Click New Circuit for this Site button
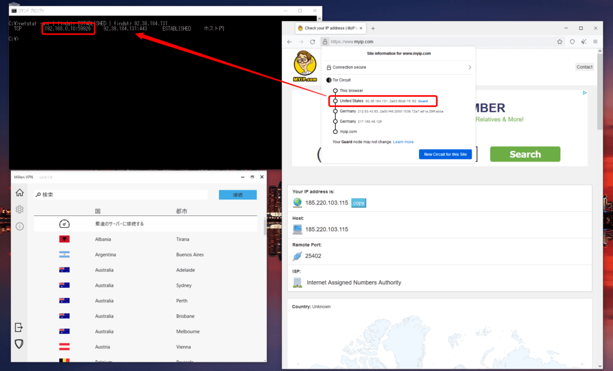 [x=445, y=154]
